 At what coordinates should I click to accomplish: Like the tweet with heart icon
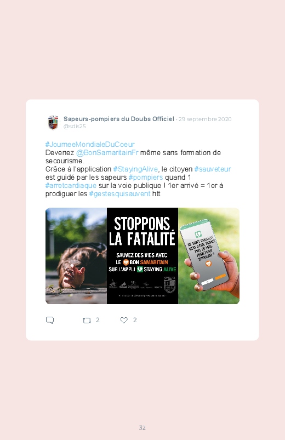[x=124, y=320]
